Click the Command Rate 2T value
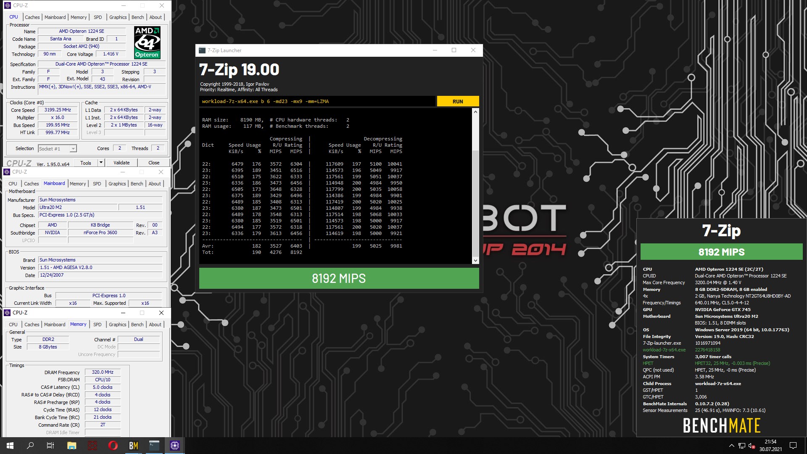 103,425
